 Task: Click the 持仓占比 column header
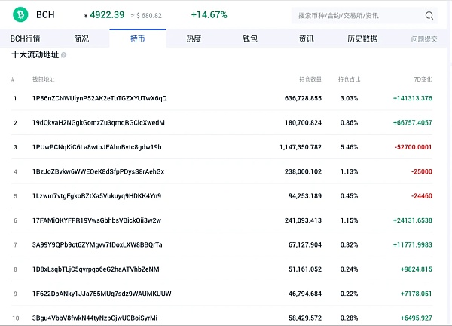[349, 79]
